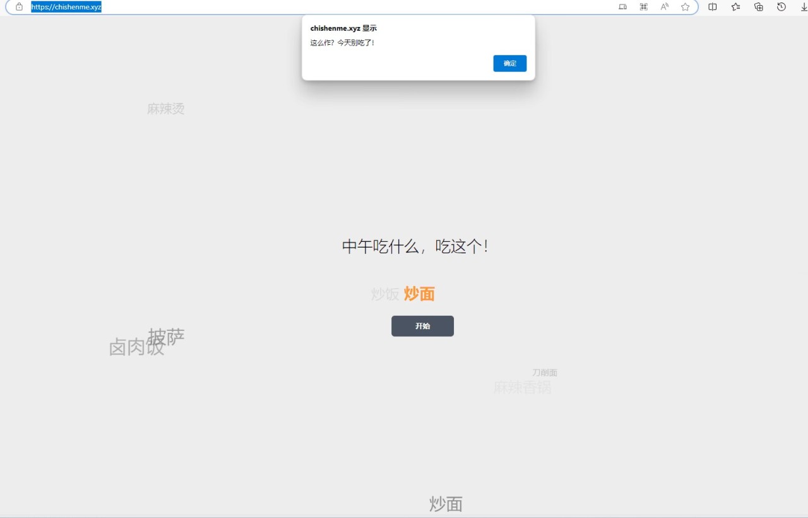The width and height of the screenshot is (808, 518).
Task: Click the lock icon in the address bar
Action: [x=19, y=7]
